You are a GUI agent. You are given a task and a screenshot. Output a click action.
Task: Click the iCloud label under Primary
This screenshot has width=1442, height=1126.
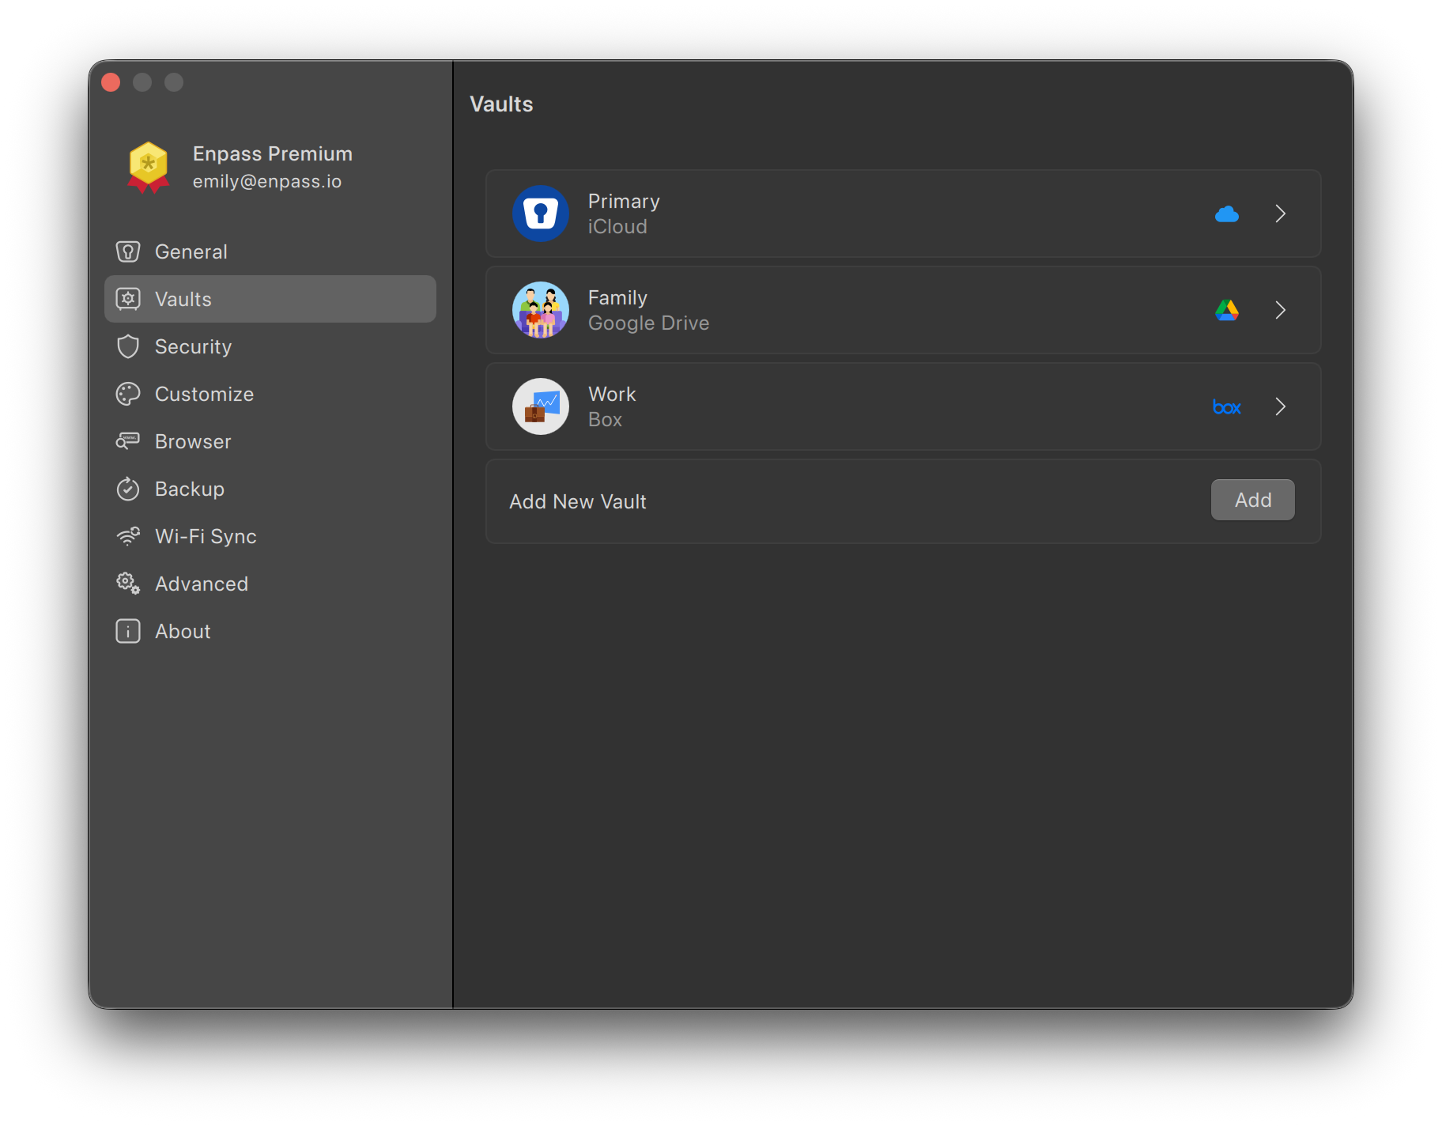click(617, 227)
